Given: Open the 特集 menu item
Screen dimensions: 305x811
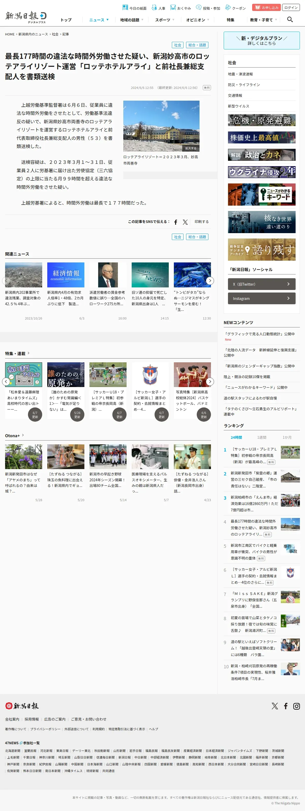Looking at the screenshot, I should [230, 20].
